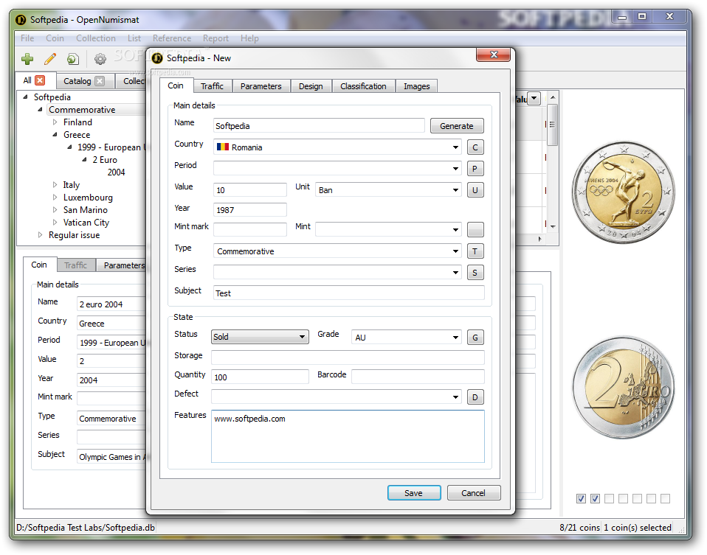
Task: Save the new coin
Action: point(414,493)
